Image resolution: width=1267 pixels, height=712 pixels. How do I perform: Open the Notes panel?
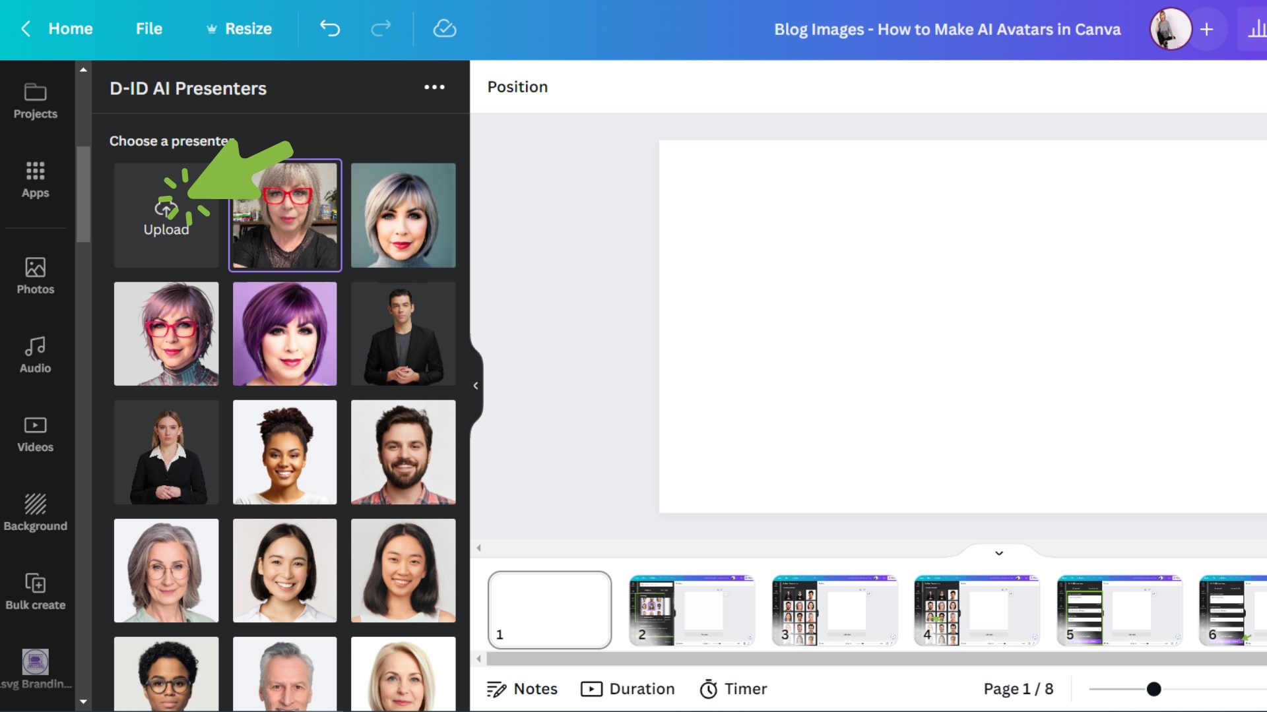522,689
